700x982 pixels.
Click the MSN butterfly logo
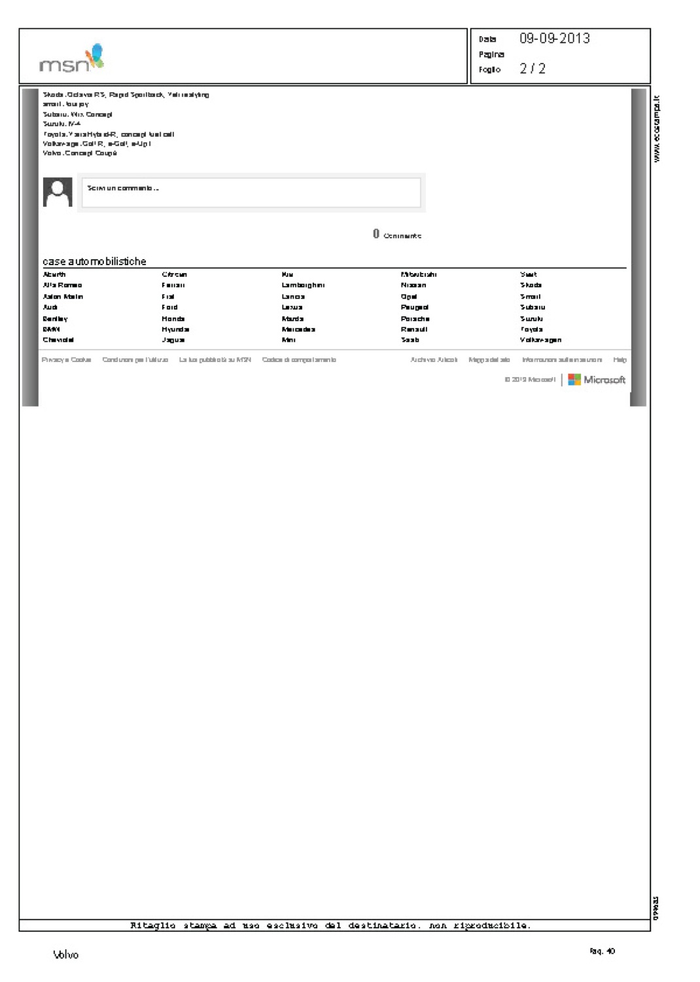(x=72, y=59)
